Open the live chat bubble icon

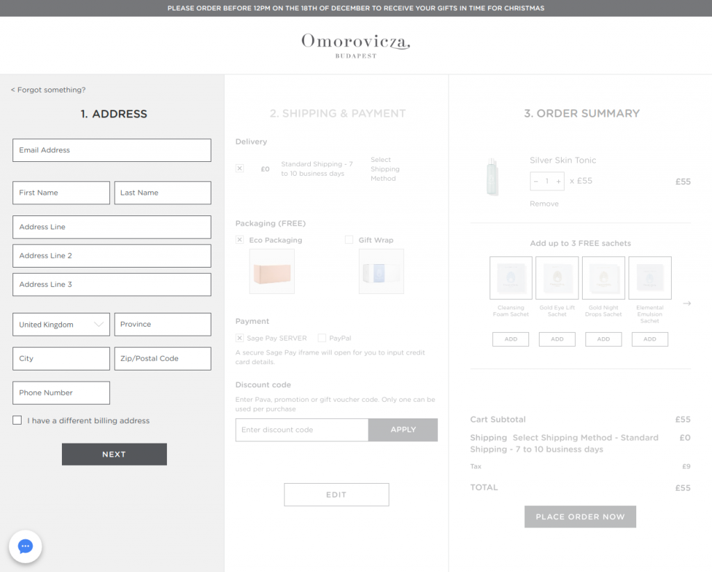pos(26,546)
